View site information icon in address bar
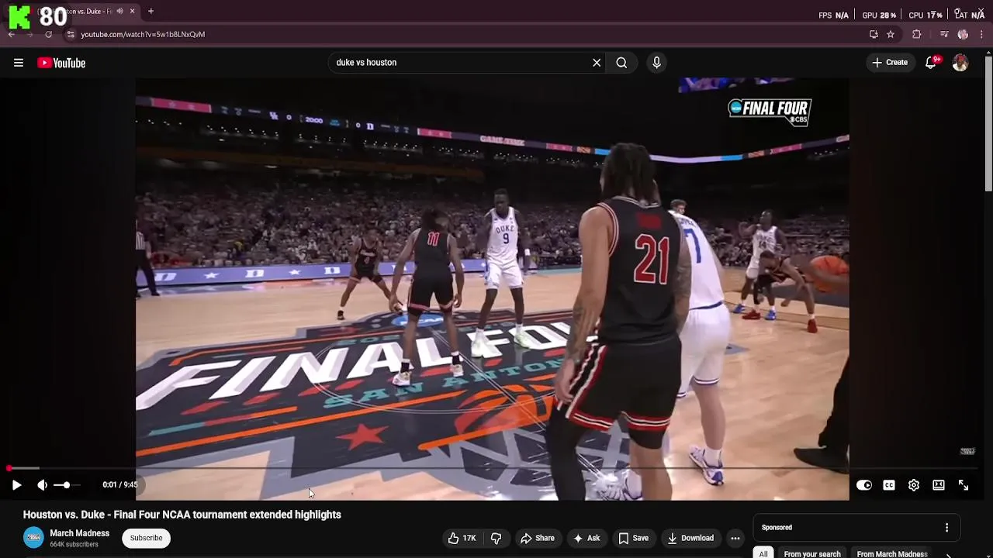The width and height of the screenshot is (993, 558). pyautogui.click(x=70, y=34)
